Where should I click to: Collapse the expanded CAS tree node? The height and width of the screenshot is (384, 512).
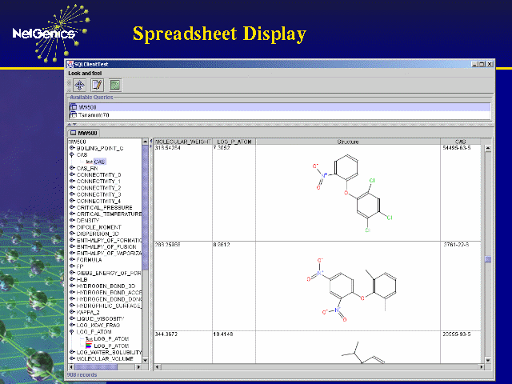point(72,155)
